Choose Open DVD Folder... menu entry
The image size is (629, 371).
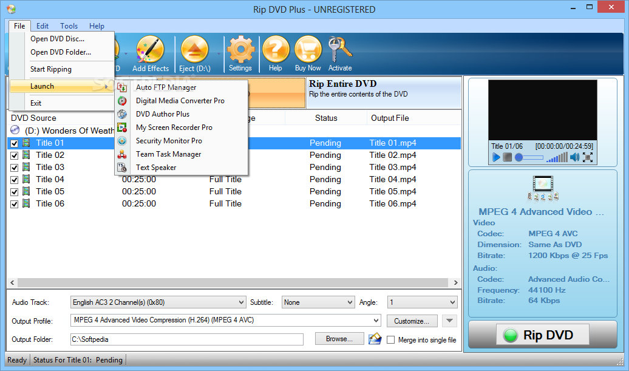(x=62, y=52)
